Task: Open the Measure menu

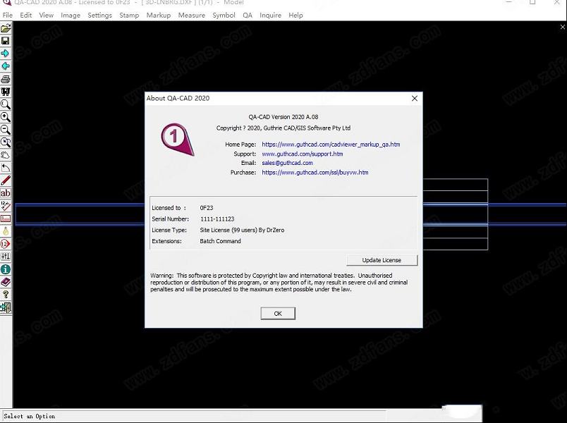Action: tap(191, 15)
